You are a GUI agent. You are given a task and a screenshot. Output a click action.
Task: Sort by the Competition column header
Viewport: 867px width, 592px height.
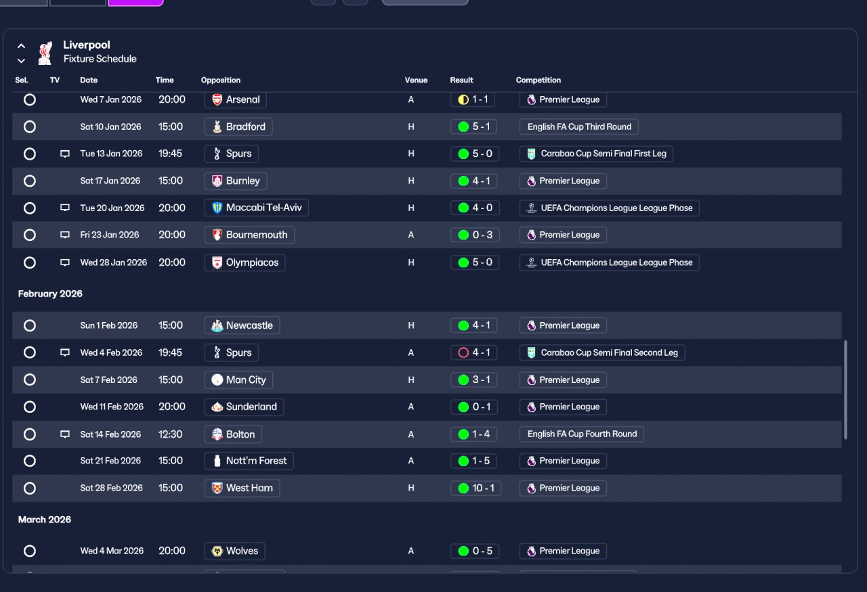(x=538, y=80)
